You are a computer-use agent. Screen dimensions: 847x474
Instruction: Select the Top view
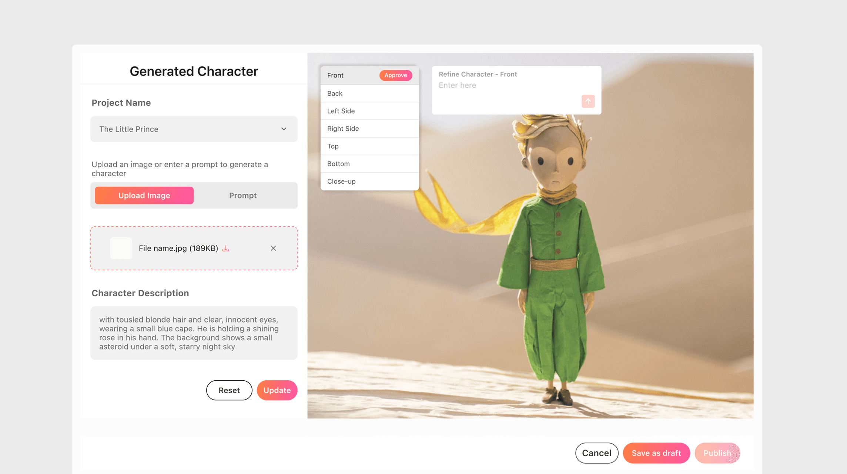pos(332,146)
